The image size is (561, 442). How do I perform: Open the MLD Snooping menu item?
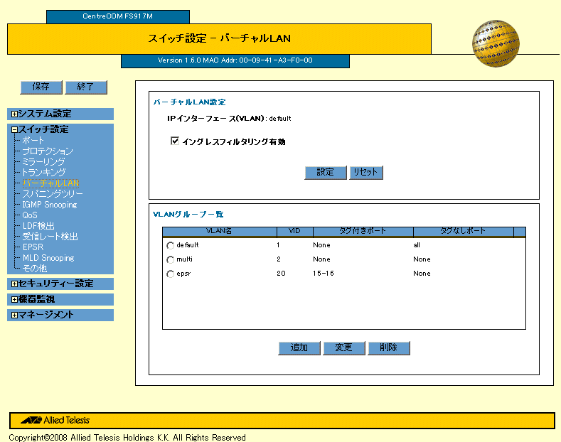click(x=48, y=258)
